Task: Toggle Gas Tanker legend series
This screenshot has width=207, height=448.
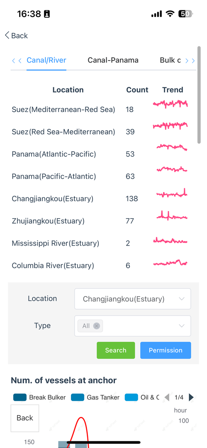Action: (x=95, y=397)
